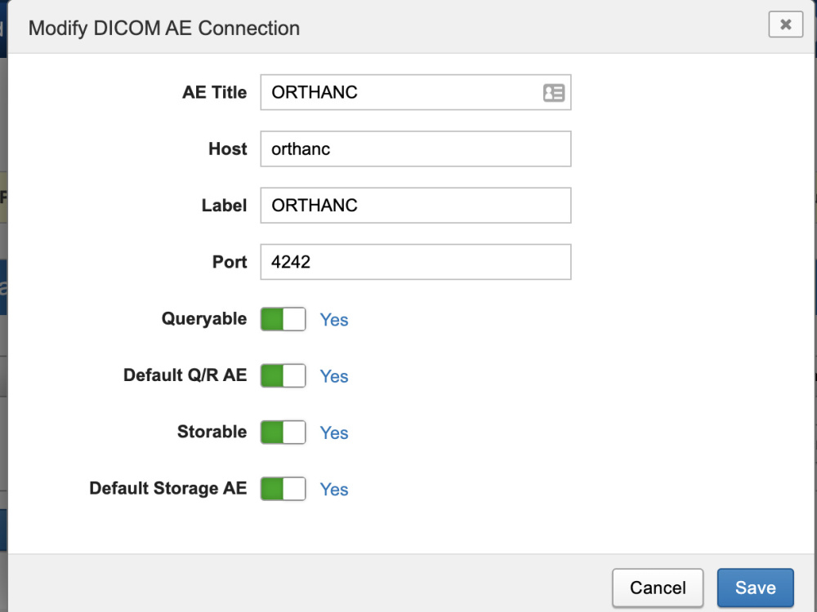The width and height of the screenshot is (817, 612).
Task: Toggle the Default Storage AE switch
Action: 283,489
